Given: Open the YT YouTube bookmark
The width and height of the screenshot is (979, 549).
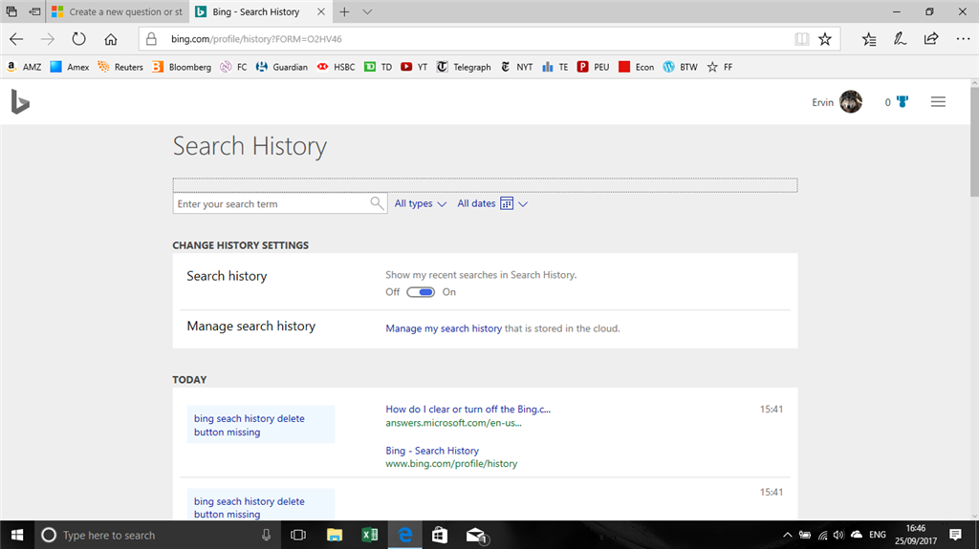Looking at the screenshot, I should click(x=414, y=67).
